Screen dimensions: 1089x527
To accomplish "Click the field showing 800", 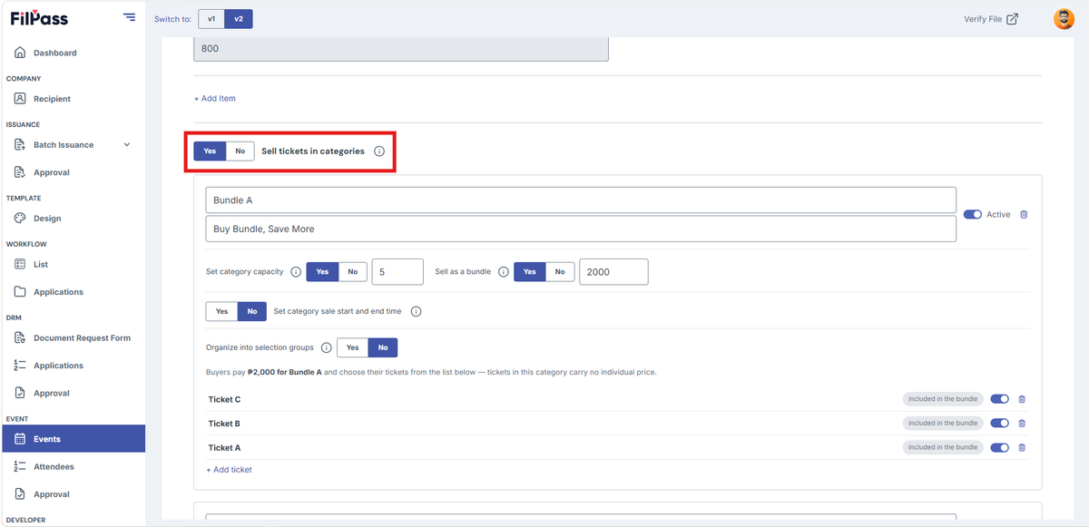I will tap(401, 49).
